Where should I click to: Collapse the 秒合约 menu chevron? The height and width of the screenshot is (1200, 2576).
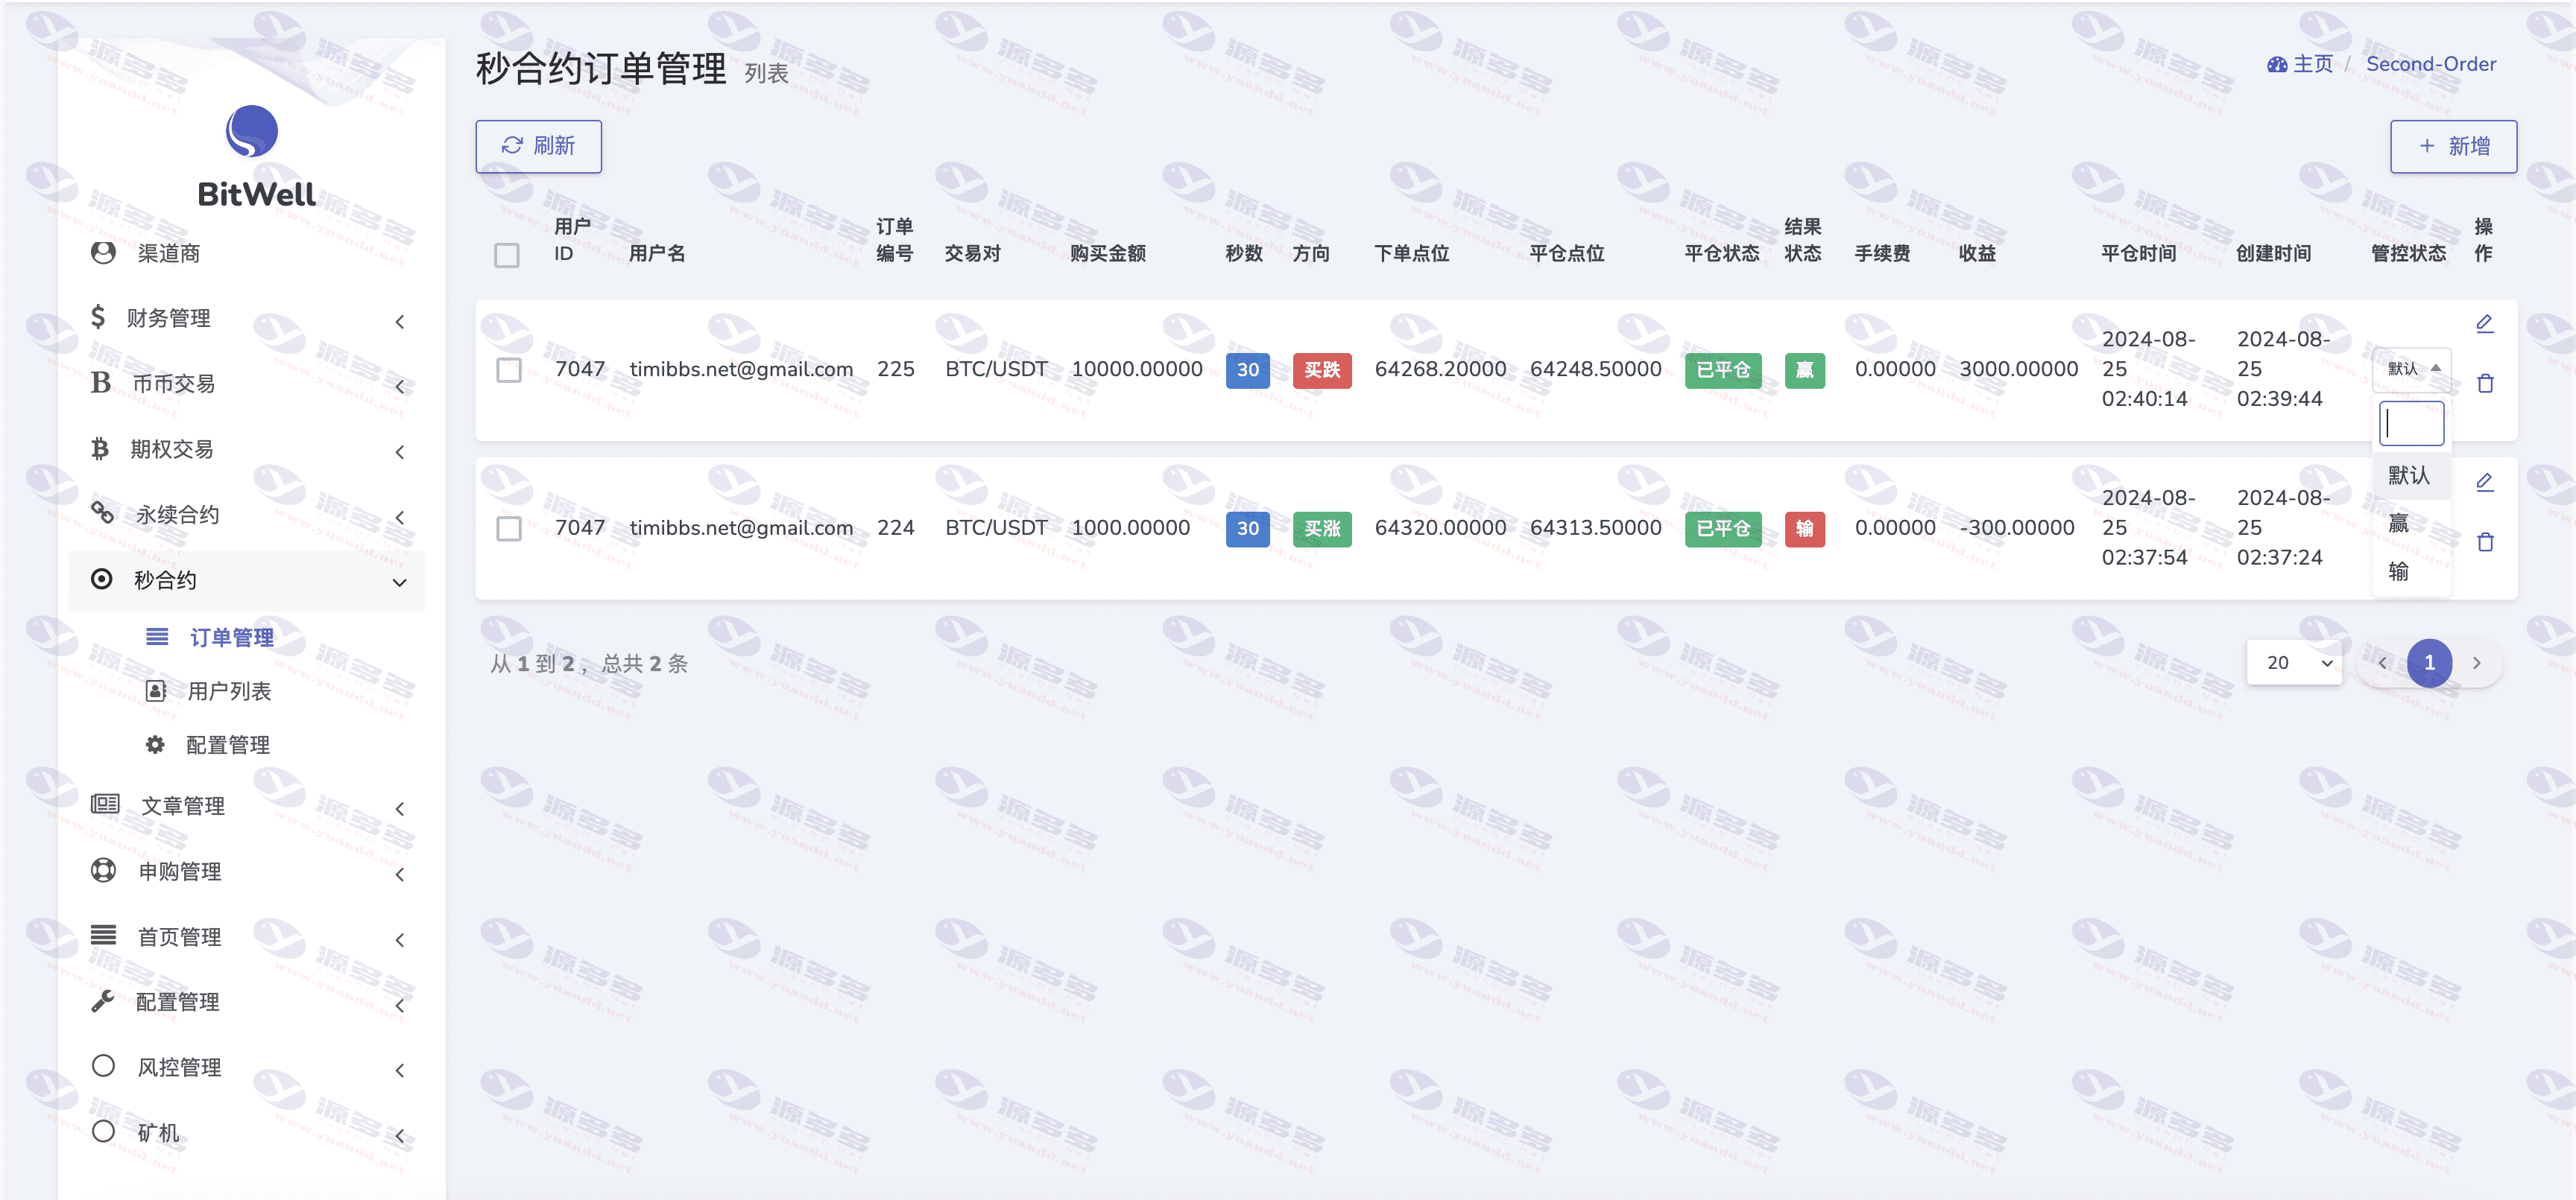pos(400,582)
